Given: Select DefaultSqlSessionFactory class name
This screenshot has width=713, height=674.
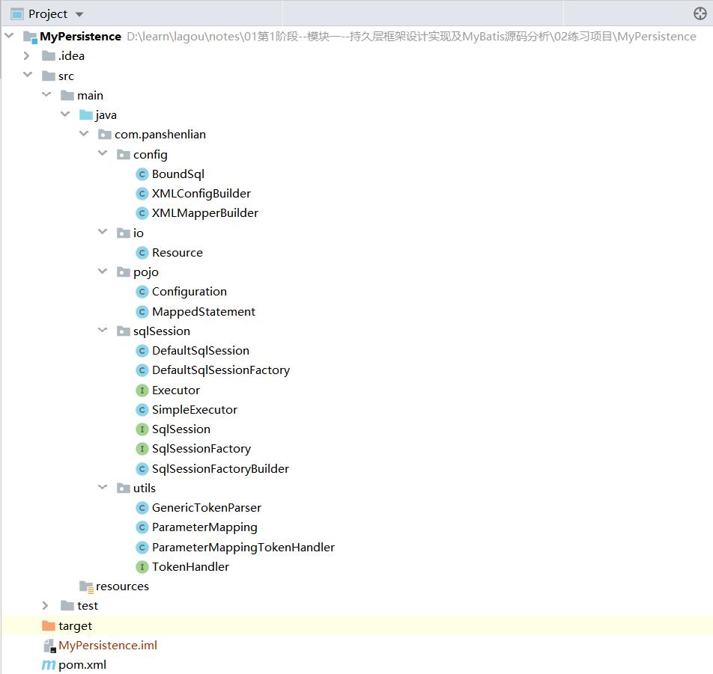Looking at the screenshot, I should point(220,370).
